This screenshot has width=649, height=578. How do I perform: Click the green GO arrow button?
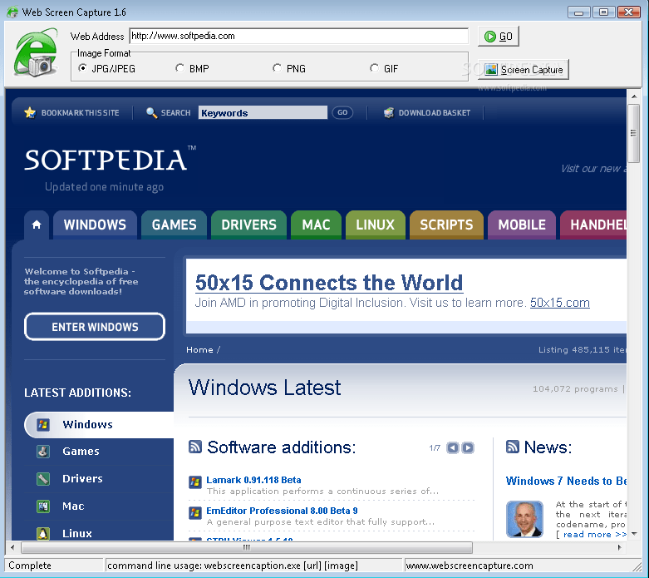point(499,37)
